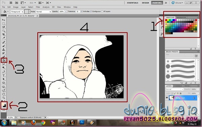Select the Move tool
202x127 pixels.
click(4, 20)
